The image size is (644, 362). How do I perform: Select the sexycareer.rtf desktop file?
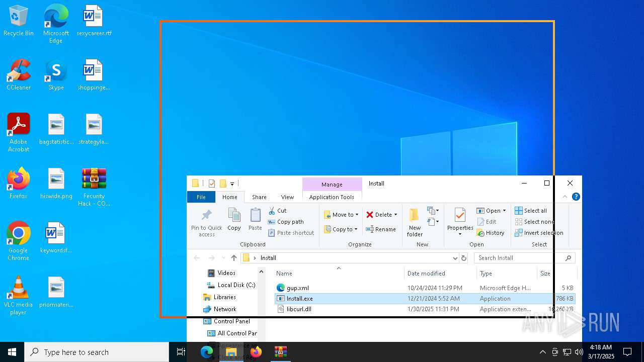pyautogui.click(x=94, y=21)
